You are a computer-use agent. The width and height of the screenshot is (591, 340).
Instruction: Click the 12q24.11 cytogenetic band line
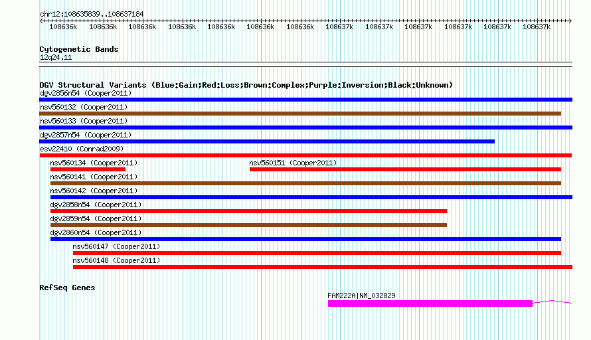(x=305, y=64)
